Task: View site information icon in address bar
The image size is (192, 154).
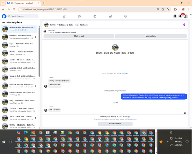Action: pos(20,10)
